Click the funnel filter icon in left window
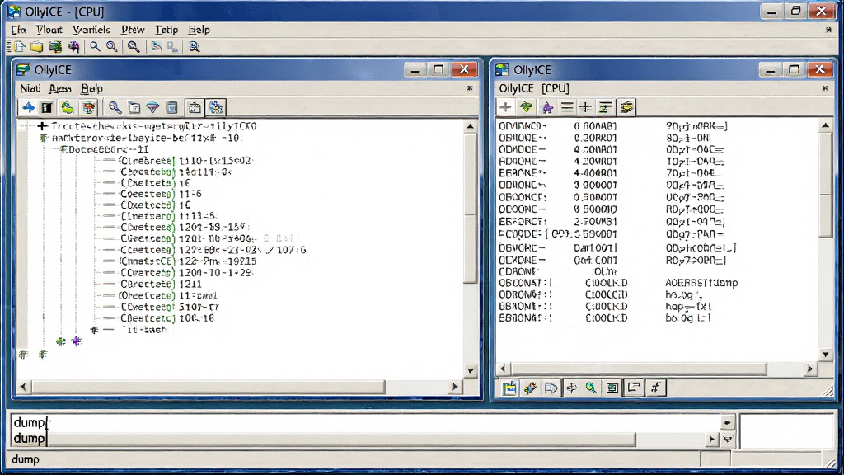844x475 pixels. (152, 108)
